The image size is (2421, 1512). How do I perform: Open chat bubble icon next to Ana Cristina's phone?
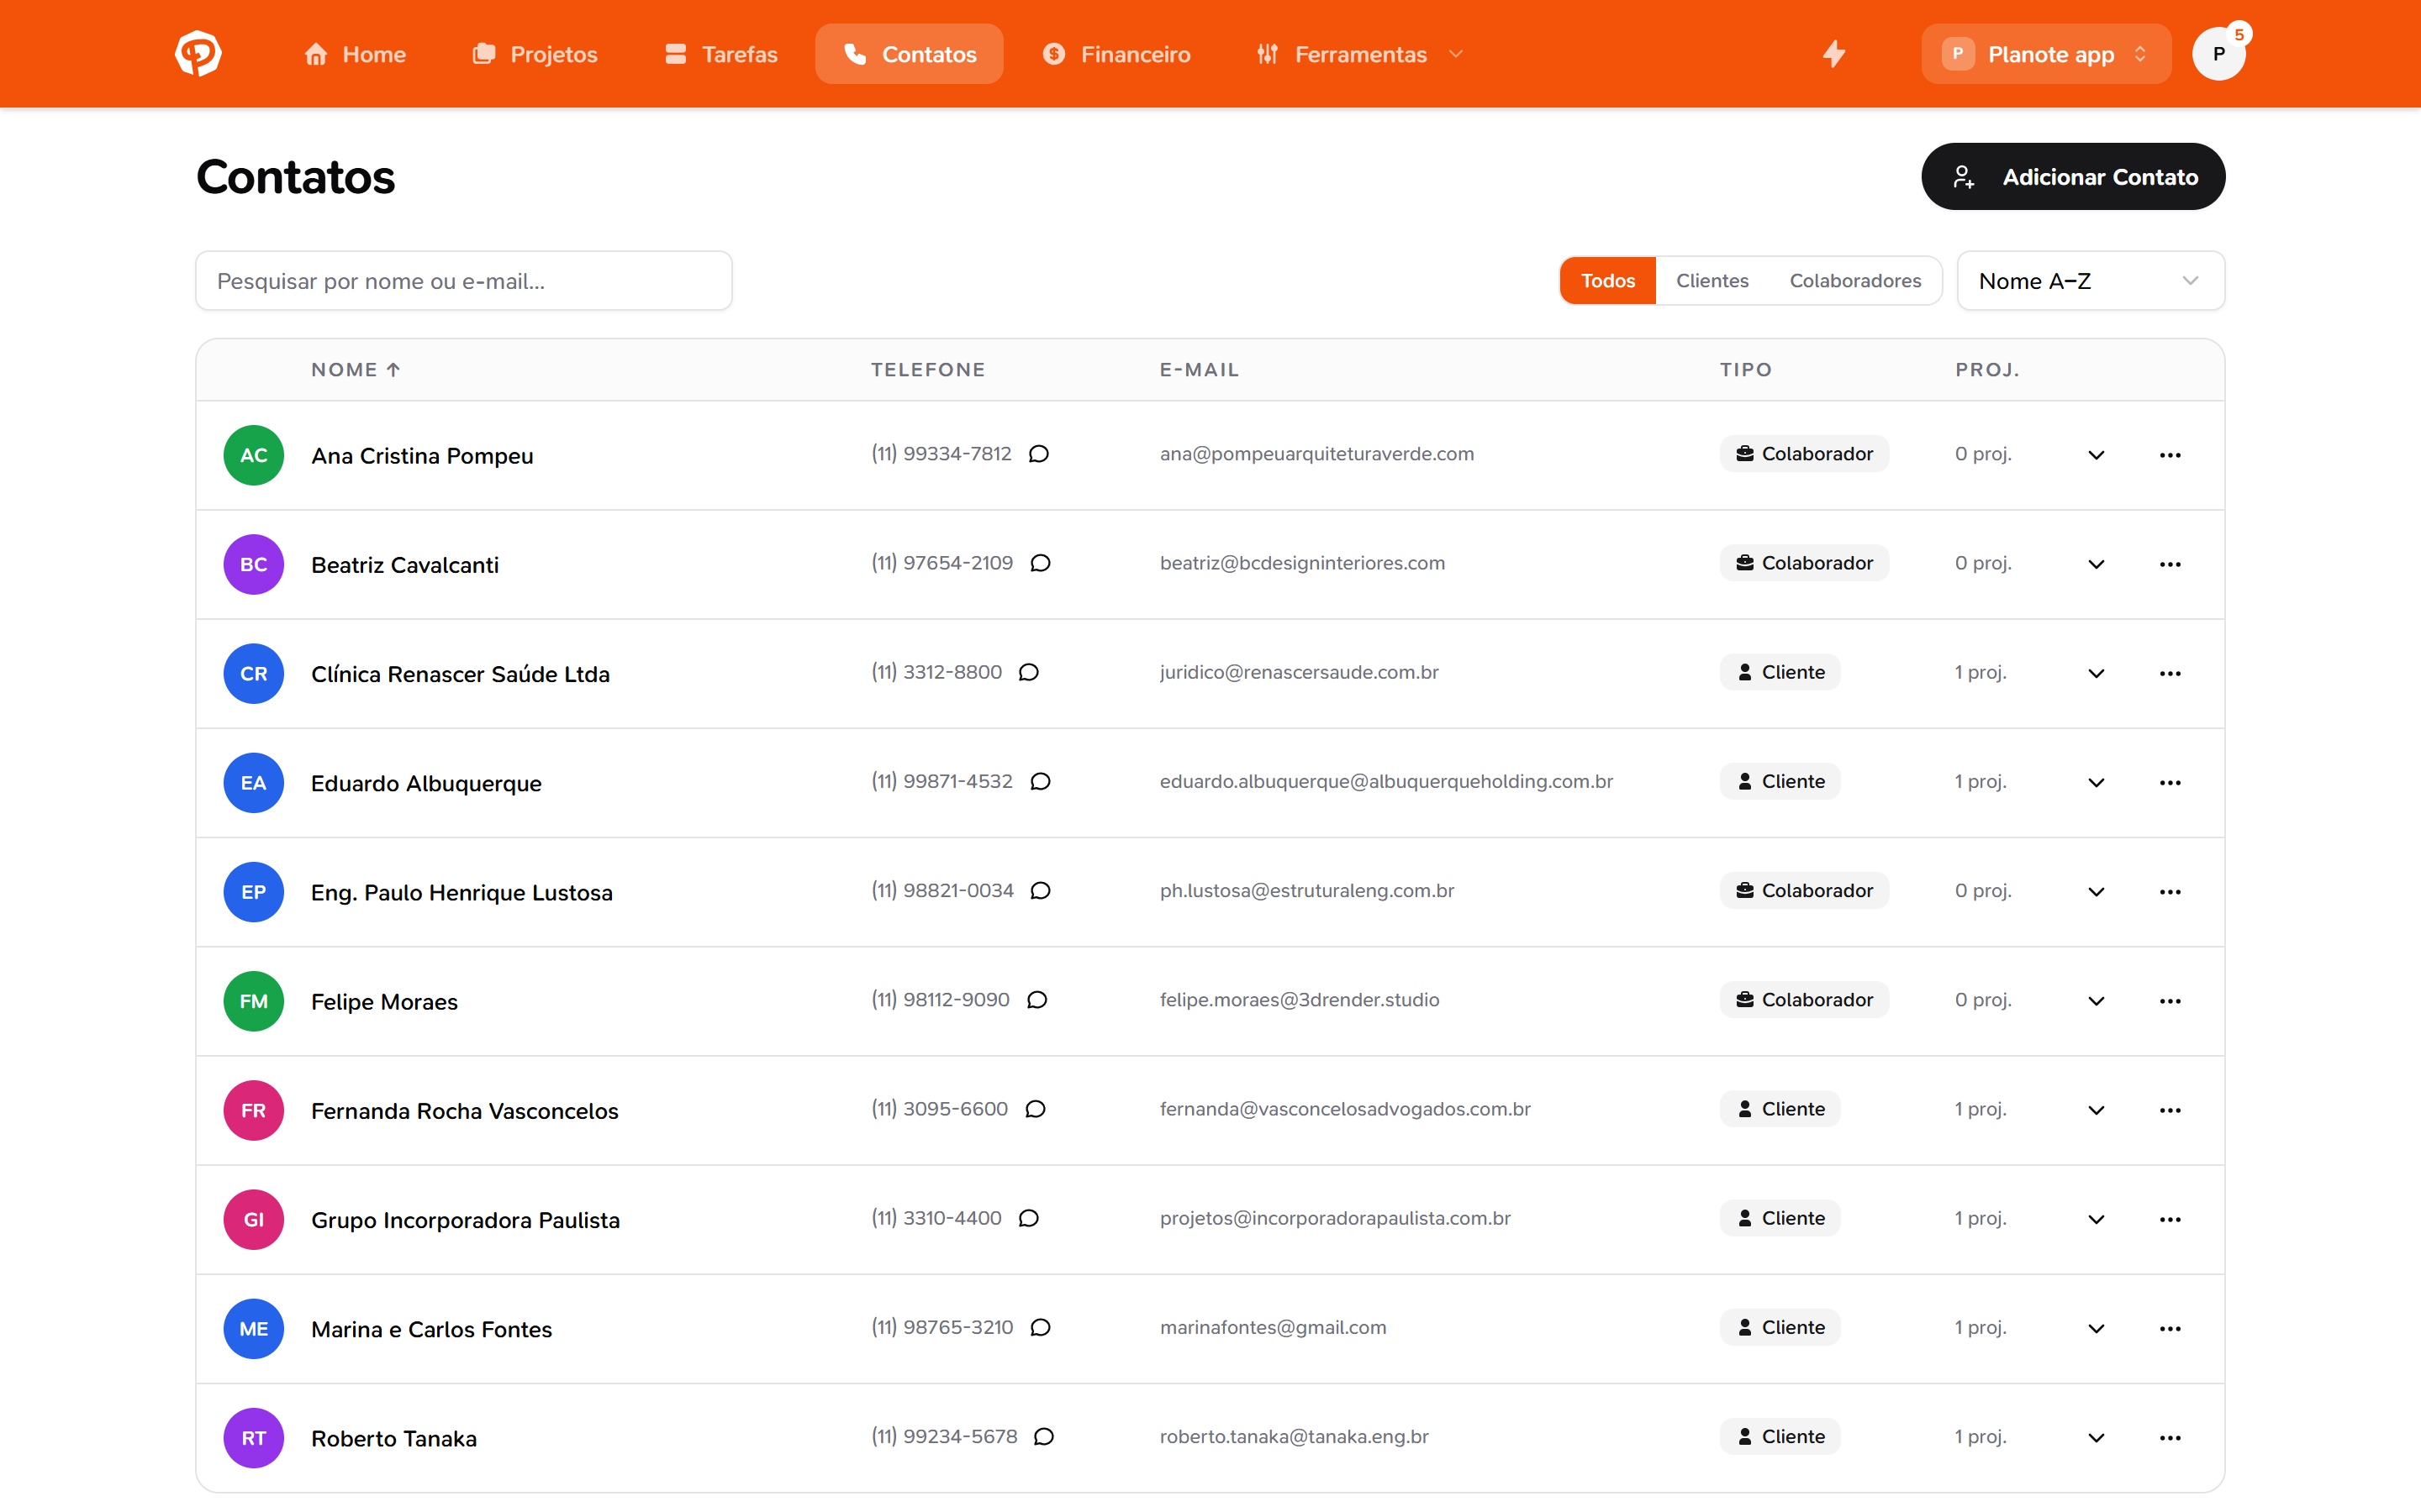pos(1038,454)
